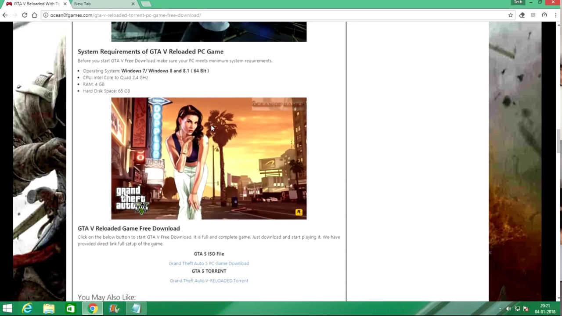Click the You May Also Like heading
The image size is (562, 316).
[107, 297]
